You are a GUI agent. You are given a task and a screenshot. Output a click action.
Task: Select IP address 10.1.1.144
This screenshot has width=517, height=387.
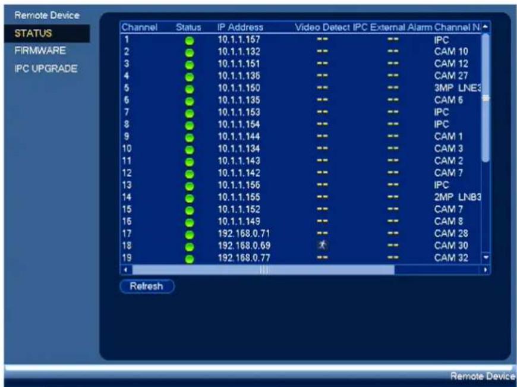click(x=239, y=137)
